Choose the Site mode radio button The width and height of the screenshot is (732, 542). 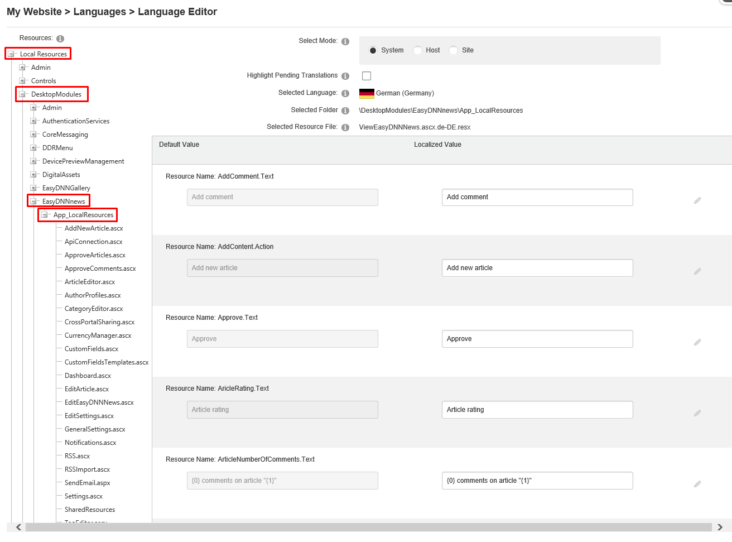tap(453, 50)
